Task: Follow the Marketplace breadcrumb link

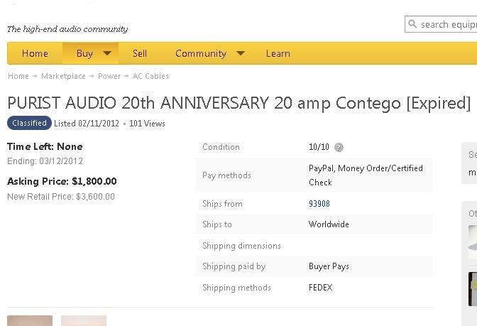Action: pos(63,76)
